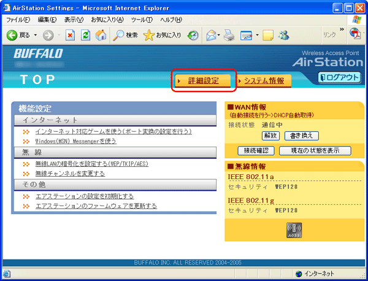Click the Windows flag throbber icon
368x281 pixels.
tap(357, 20)
